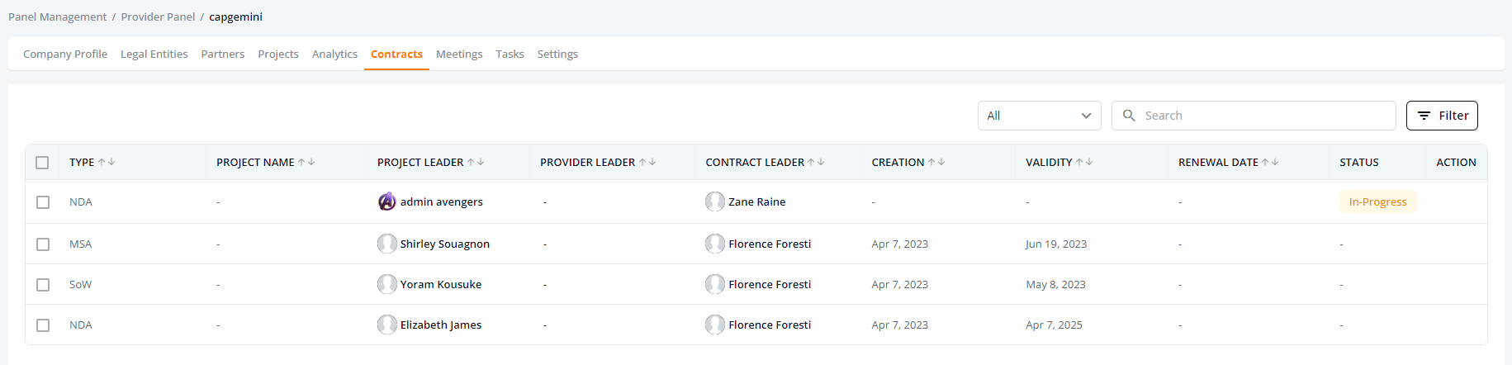1512x365 pixels.
Task: Click Florence Foresti's avatar in Apr 7, 2025 row
Action: click(x=715, y=325)
